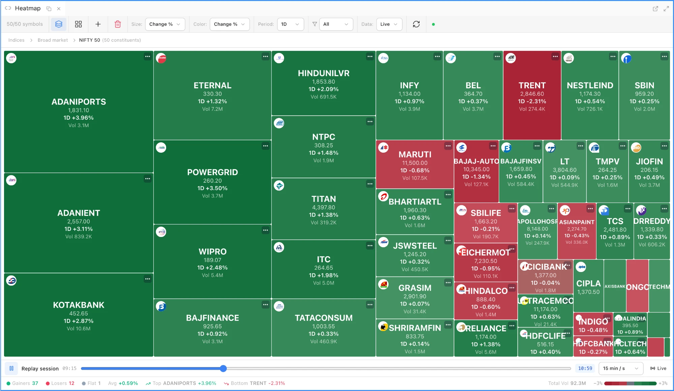The image size is (674, 391).
Task: Refresh heatmap data with the reload icon
Action: [416, 24]
